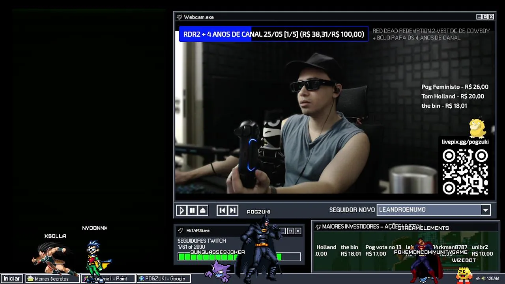
Task: Click 'Pog vota no 13' investor entry
Action: pyautogui.click(x=383, y=250)
